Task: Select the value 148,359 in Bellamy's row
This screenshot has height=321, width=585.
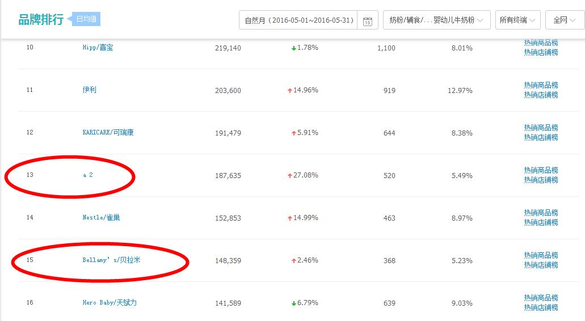Action: pos(228,261)
